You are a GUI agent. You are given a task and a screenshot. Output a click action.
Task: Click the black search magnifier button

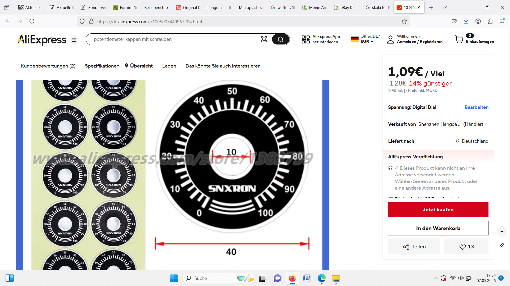click(280, 39)
